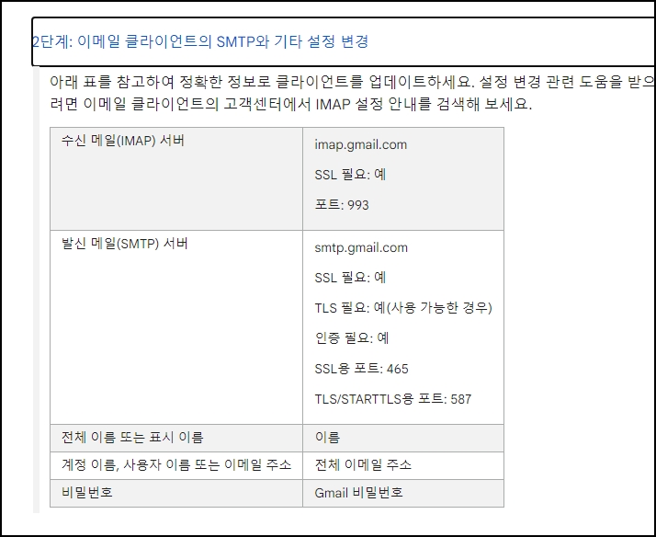656x537 pixels.
Task: Click the '비밀번호' label cell
Action: pos(176,493)
